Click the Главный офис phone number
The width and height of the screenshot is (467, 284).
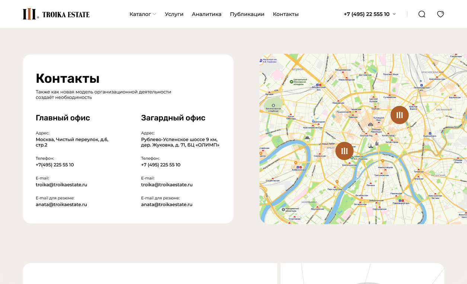click(55, 165)
